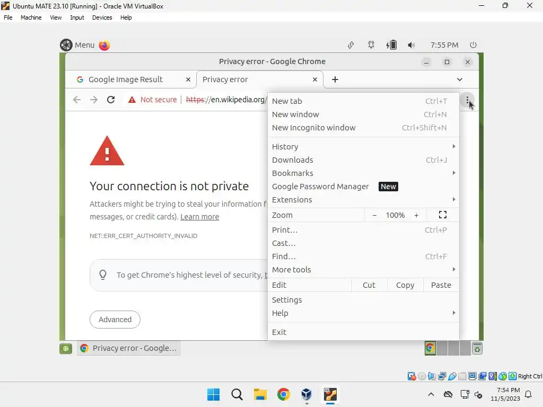Open Downloads from Chrome menu
543x407 pixels.
tap(363, 160)
